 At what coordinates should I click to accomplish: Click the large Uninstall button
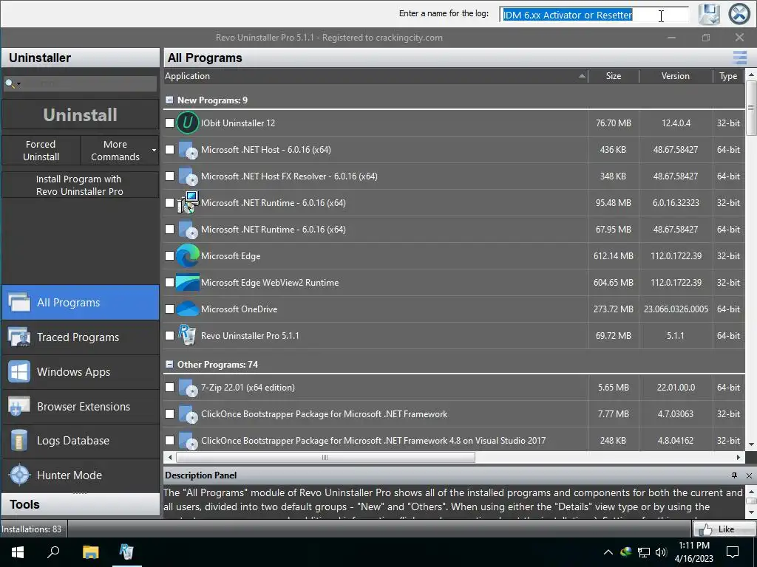tap(80, 114)
